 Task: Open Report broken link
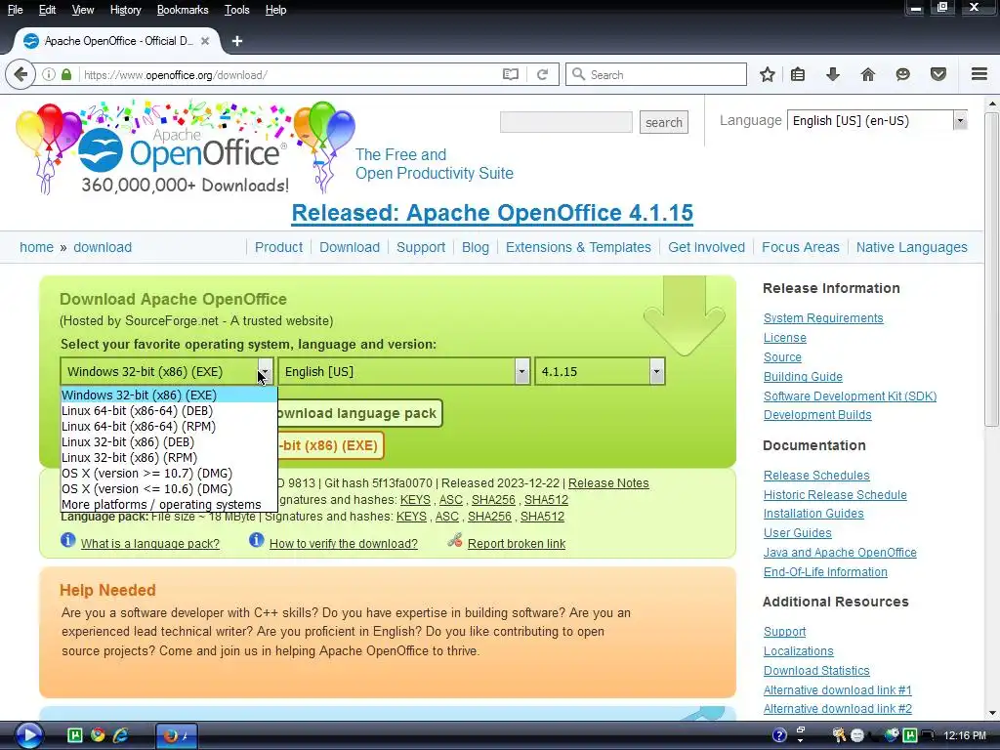[517, 543]
